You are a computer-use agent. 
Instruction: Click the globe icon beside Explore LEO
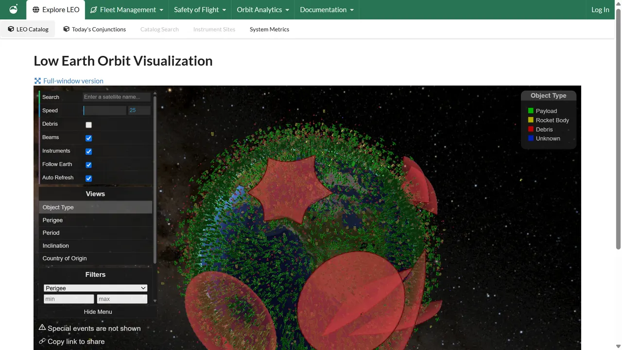click(x=36, y=10)
